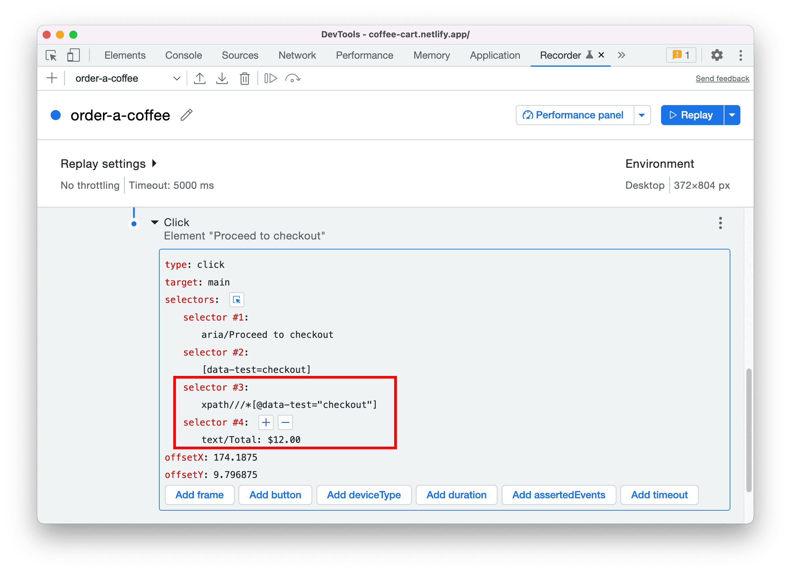Click the delete recording icon

click(x=244, y=78)
